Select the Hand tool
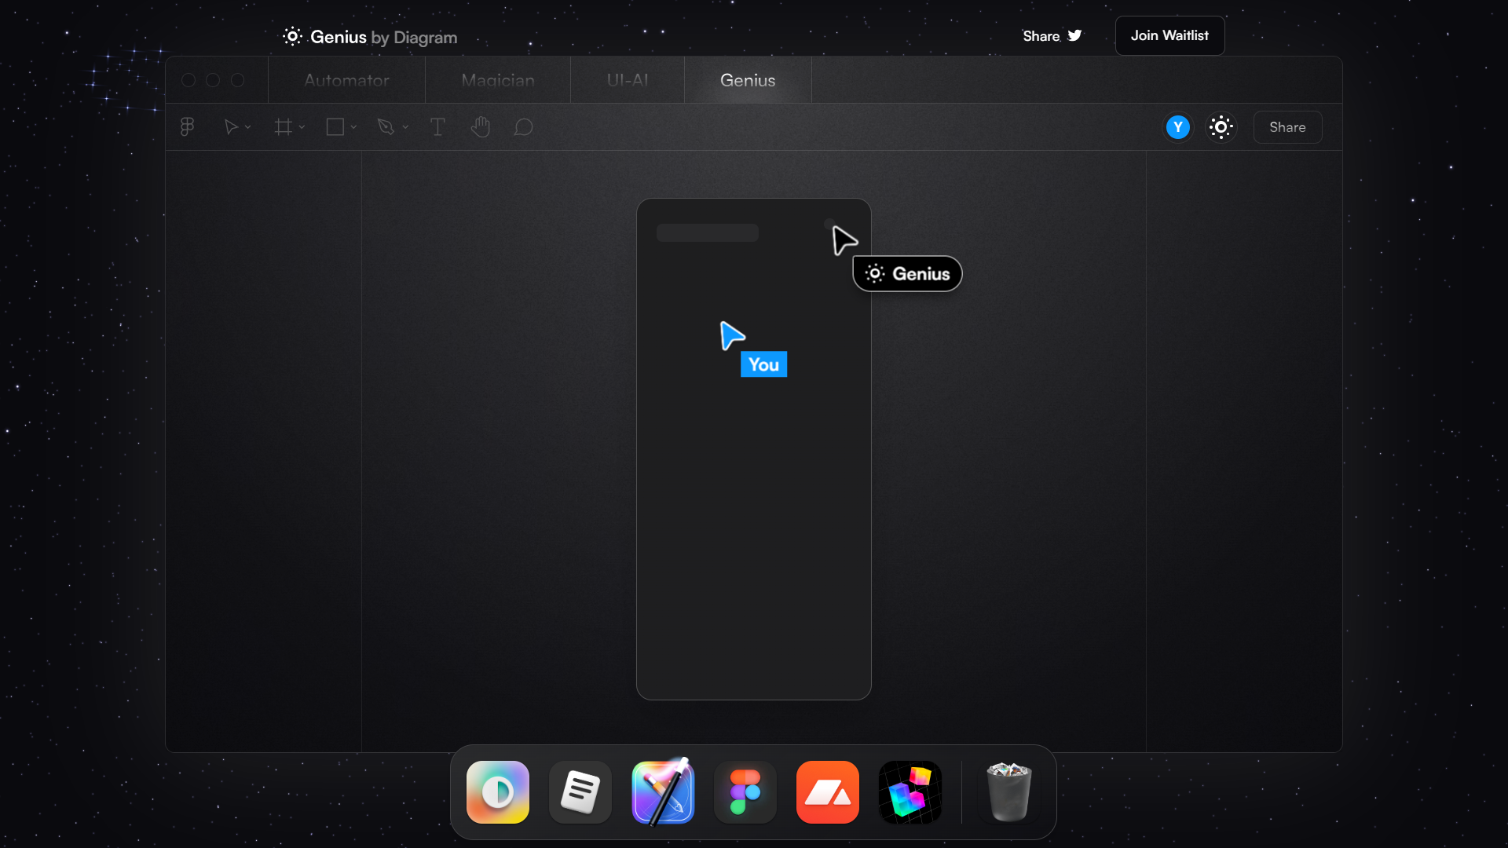The width and height of the screenshot is (1508, 848). pyautogui.click(x=481, y=127)
